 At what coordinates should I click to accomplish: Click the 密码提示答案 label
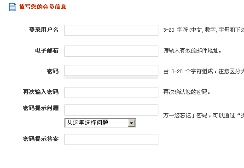[x=41, y=139]
